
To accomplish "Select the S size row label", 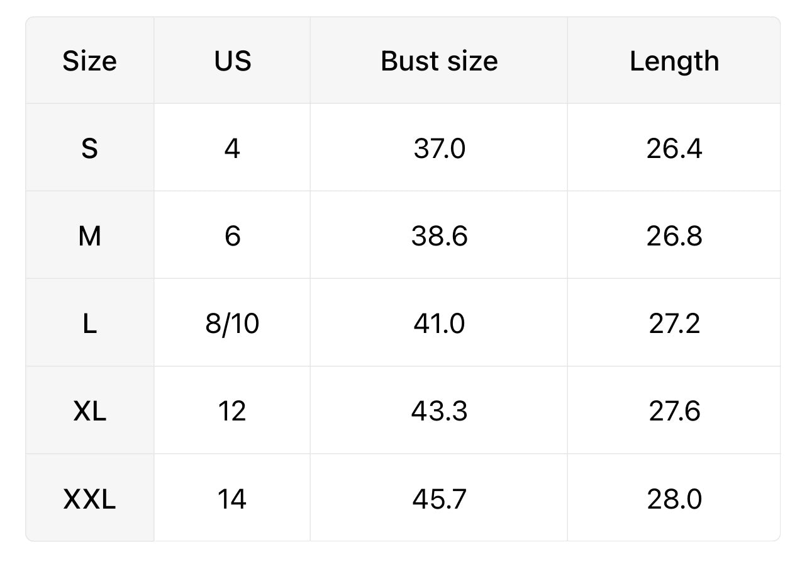I will (x=89, y=149).
